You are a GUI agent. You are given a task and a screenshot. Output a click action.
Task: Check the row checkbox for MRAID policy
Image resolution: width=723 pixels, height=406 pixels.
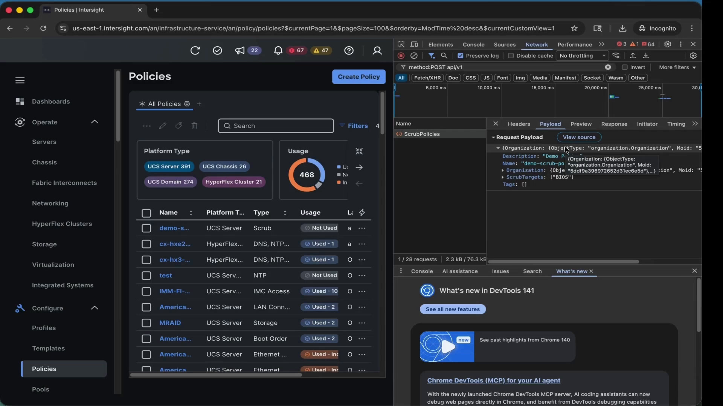(146, 323)
